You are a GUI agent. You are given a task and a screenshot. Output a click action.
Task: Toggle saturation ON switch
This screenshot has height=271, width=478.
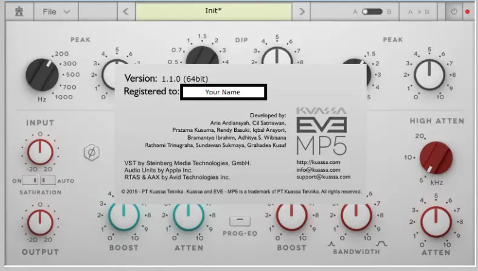click(30, 180)
